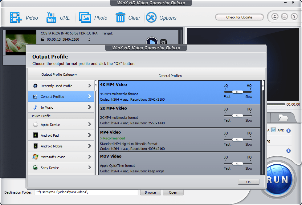Screen dimensions: 302x205
Task: Open the YouTube URL downloader
Action: [x=51, y=18]
